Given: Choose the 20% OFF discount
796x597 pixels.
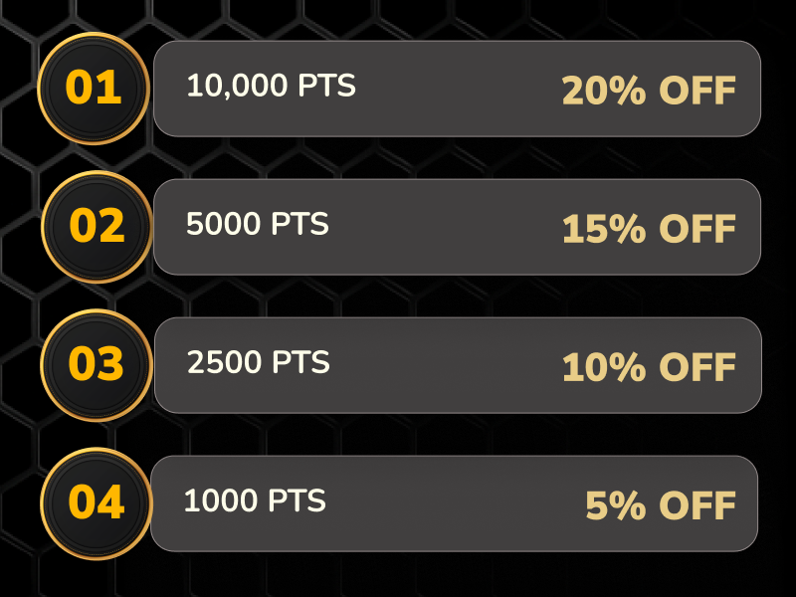Looking at the screenshot, I should (649, 92).
